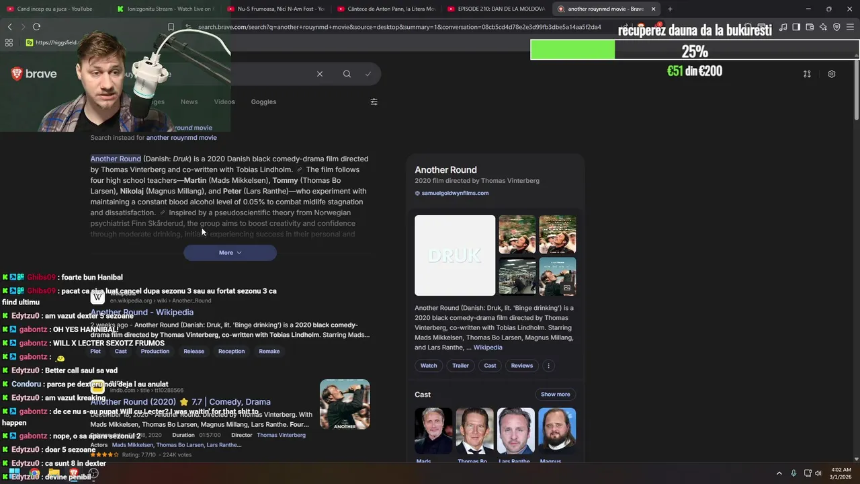
Task: Click the page vertical scrollbar
Action: click(856, 91)
